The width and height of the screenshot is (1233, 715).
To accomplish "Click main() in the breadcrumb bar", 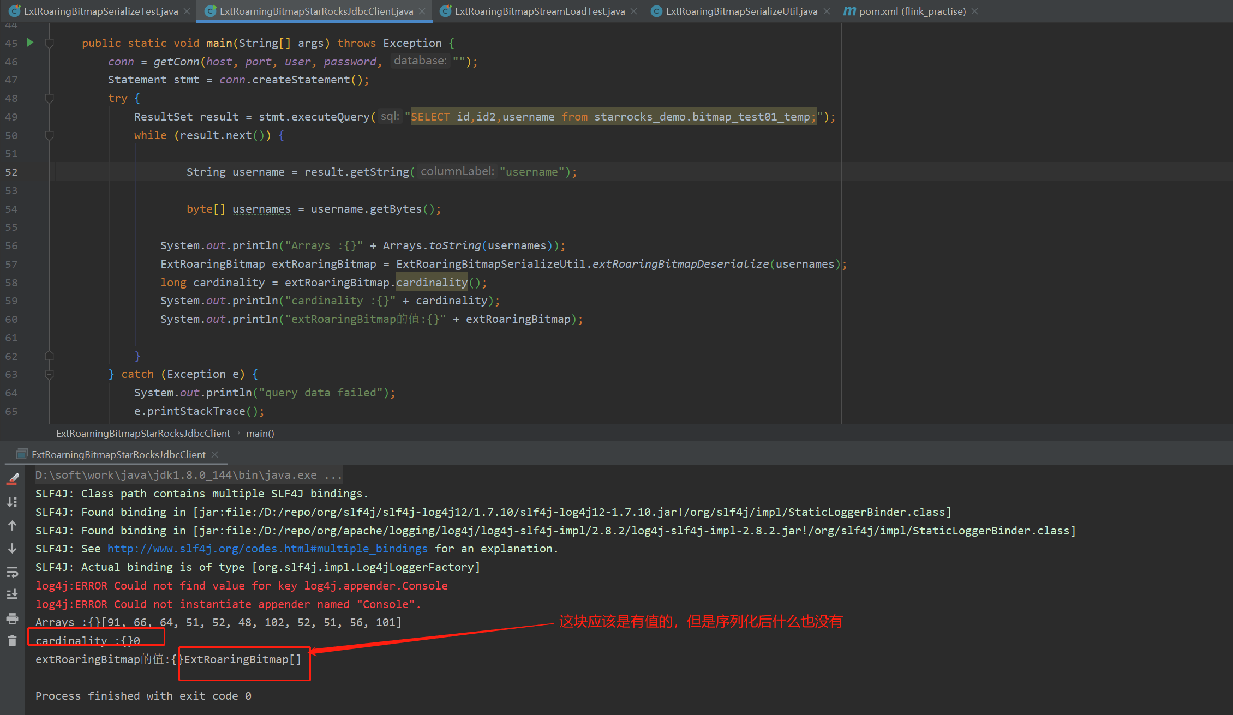I will point(260,434).
